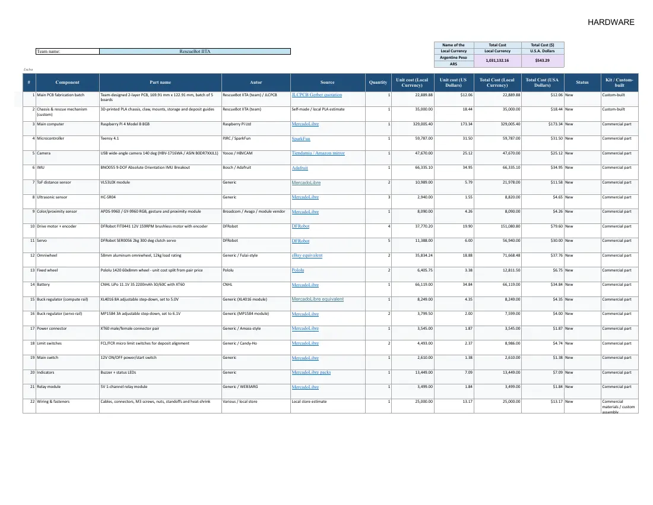Open the SparkFun source link
This screenshot has height=505, width=653.
pos(301,139)
